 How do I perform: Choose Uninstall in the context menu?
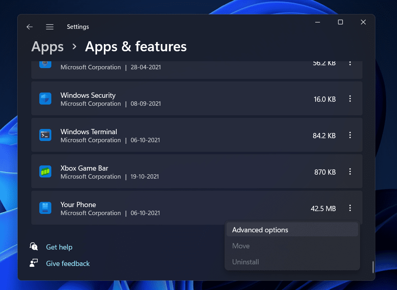(x=245, y=262)
